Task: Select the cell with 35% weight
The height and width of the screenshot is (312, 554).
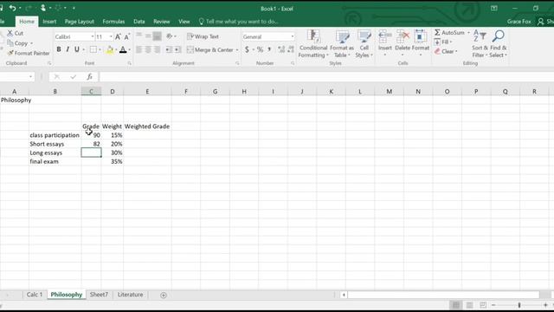Action: coord(112,162)
